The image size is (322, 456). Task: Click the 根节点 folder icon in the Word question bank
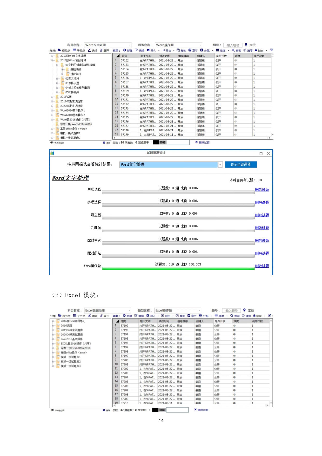click(x=59, y=50)
